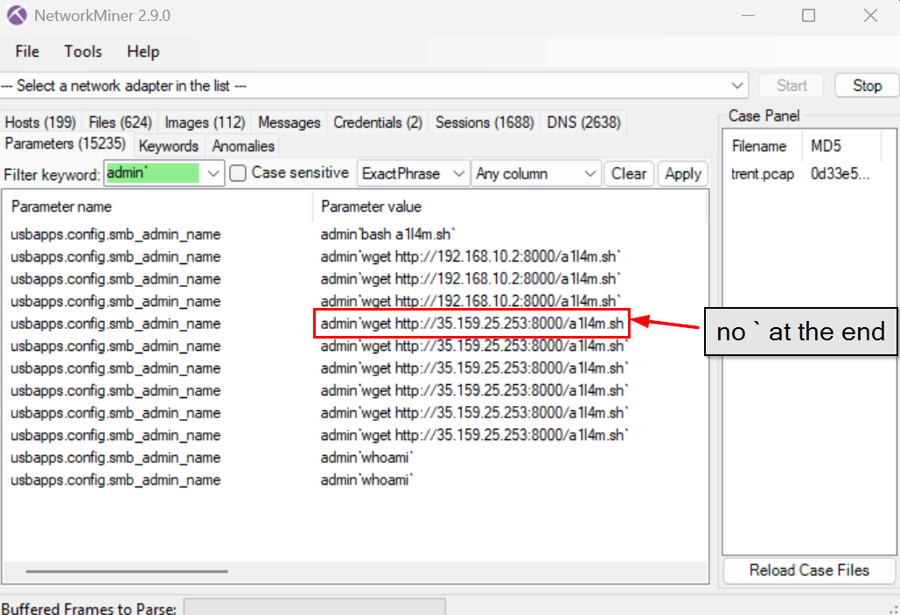900x615 pixels.
Task: Toggle the Case sensitive checkbox
Action: (x=238, y=173)
